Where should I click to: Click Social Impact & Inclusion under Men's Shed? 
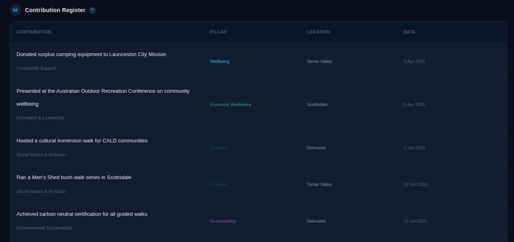41,191
